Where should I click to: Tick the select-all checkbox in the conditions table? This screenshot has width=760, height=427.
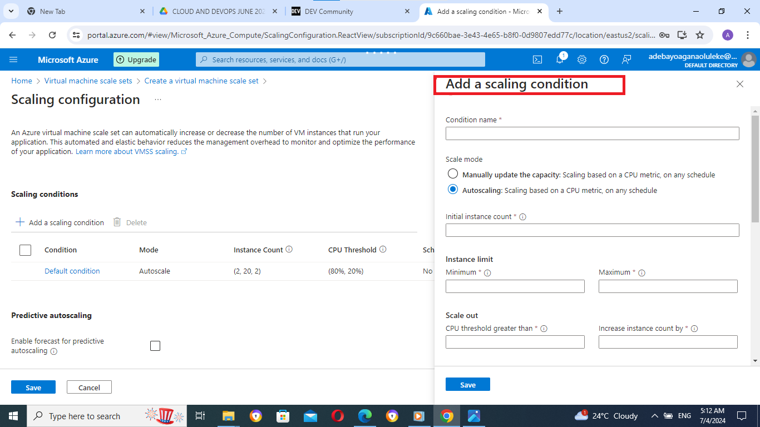[x=25, y=250]
